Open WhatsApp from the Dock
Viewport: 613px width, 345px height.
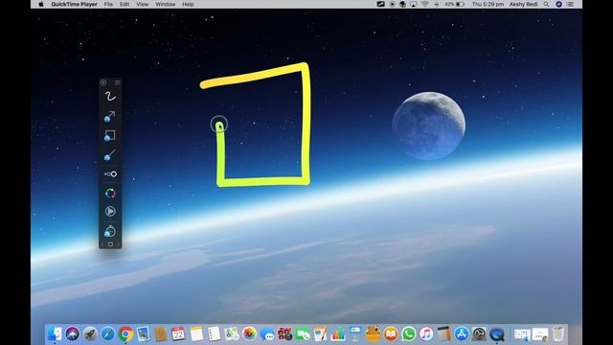pos(409,334)
